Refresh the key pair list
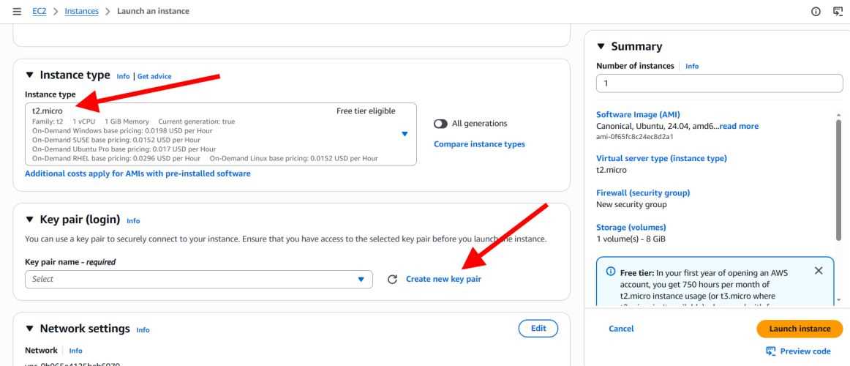The width and height of the screenshot is (850, 366). pos(392,279)
